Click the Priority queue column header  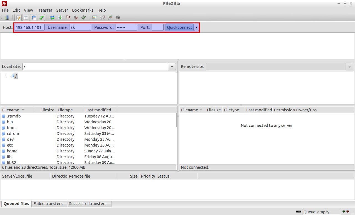pos(148,176)
